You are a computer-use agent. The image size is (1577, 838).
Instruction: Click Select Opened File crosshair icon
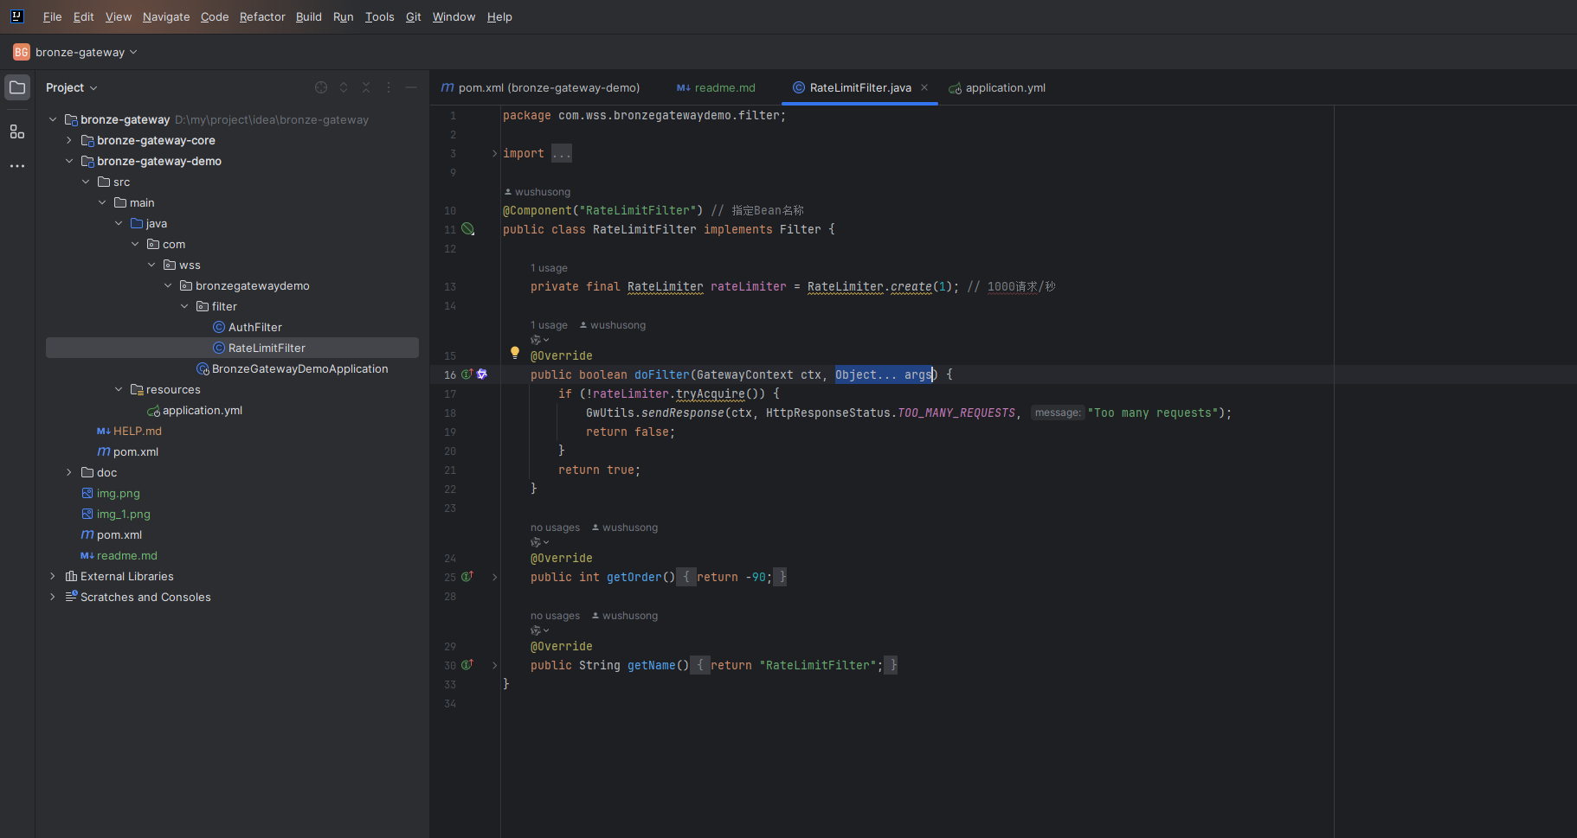[x=321, y=87]
